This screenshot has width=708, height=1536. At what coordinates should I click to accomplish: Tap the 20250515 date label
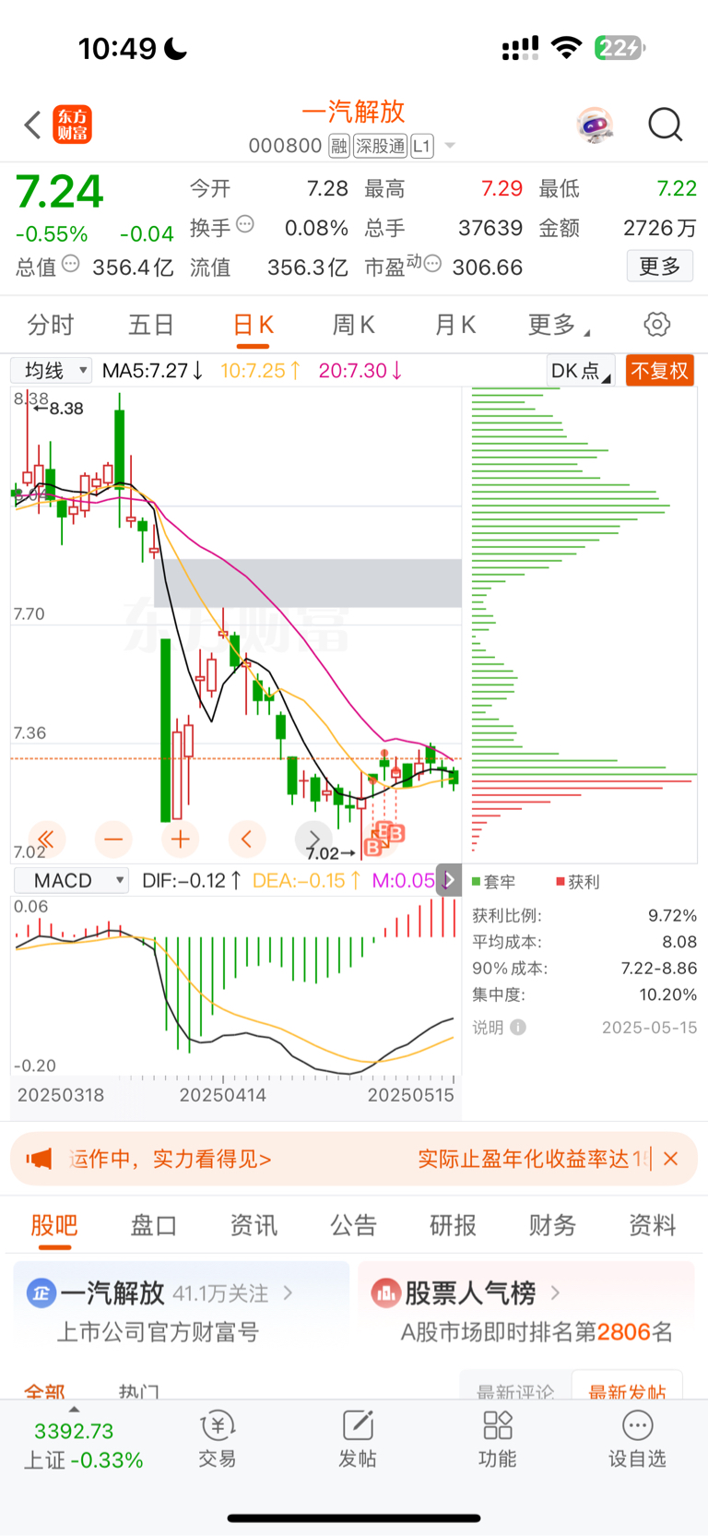411,1095
